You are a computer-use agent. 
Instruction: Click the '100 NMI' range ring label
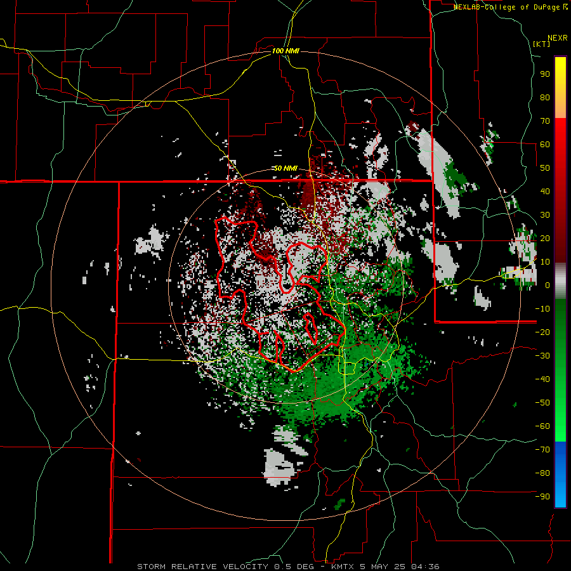(285, 51)
